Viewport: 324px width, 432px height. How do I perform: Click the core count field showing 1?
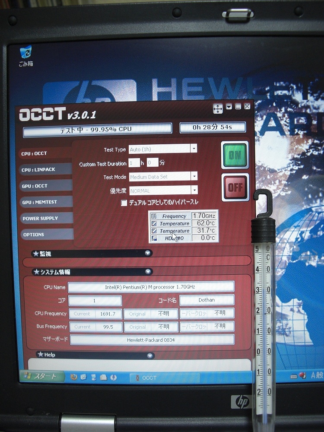[x=95, y=301]
